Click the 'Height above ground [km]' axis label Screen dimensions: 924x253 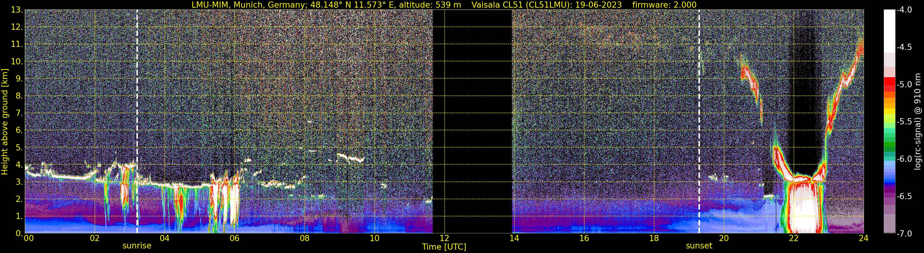pyautogui.click(x=5, y=122)
